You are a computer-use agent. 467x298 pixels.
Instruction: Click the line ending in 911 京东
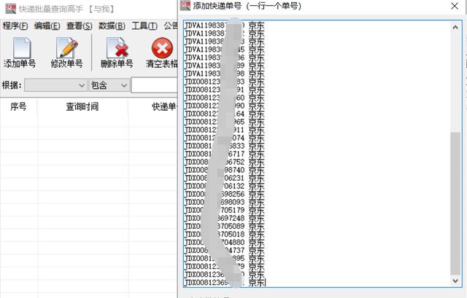[225, 130]
